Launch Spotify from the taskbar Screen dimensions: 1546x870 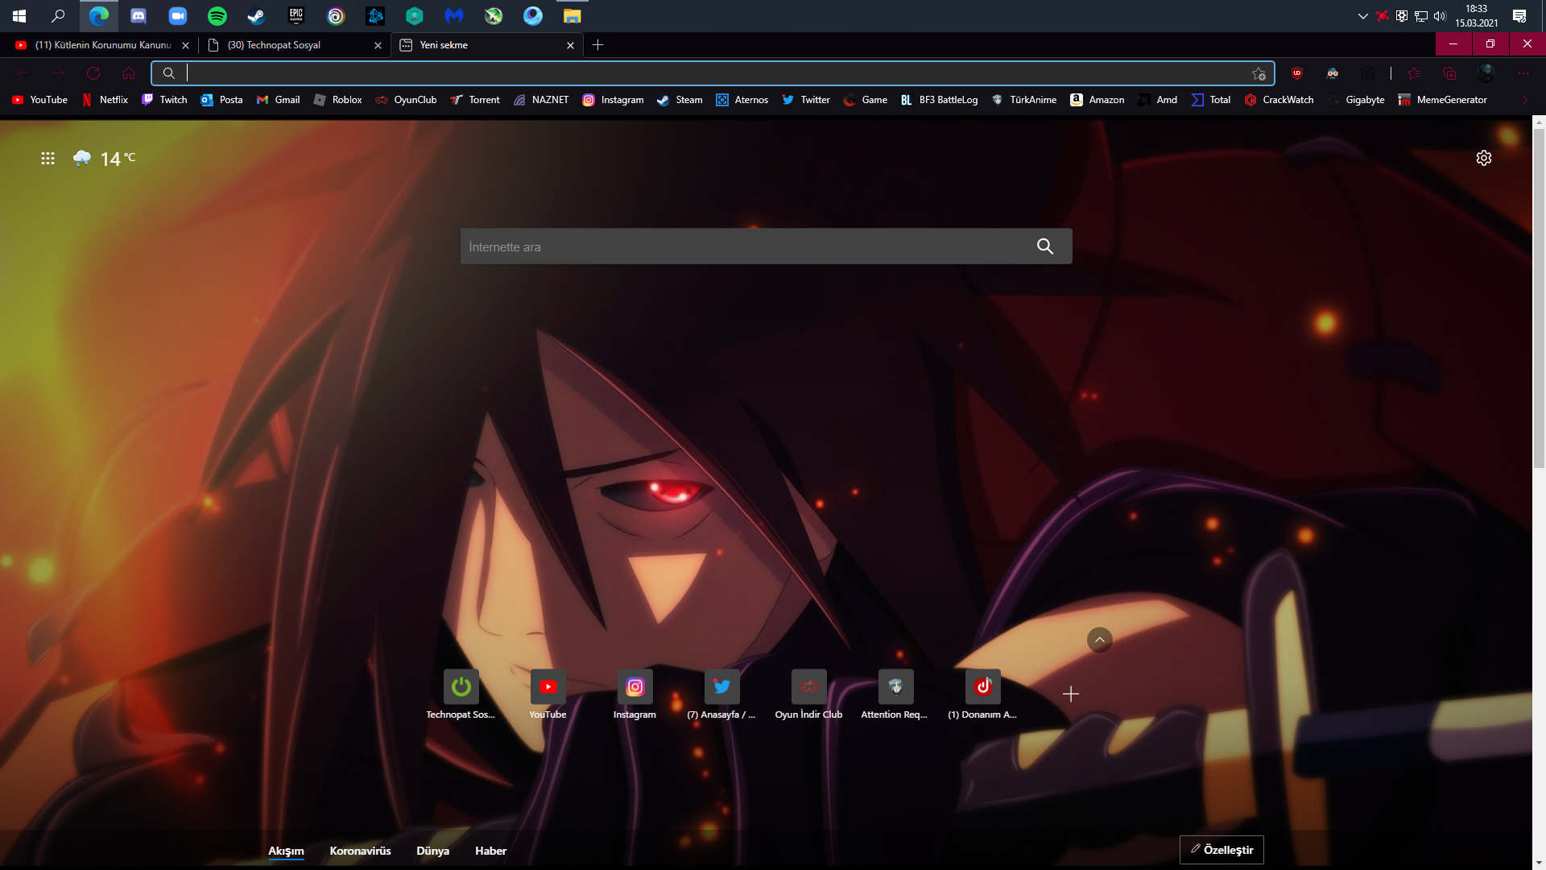(x=217, y=15)
